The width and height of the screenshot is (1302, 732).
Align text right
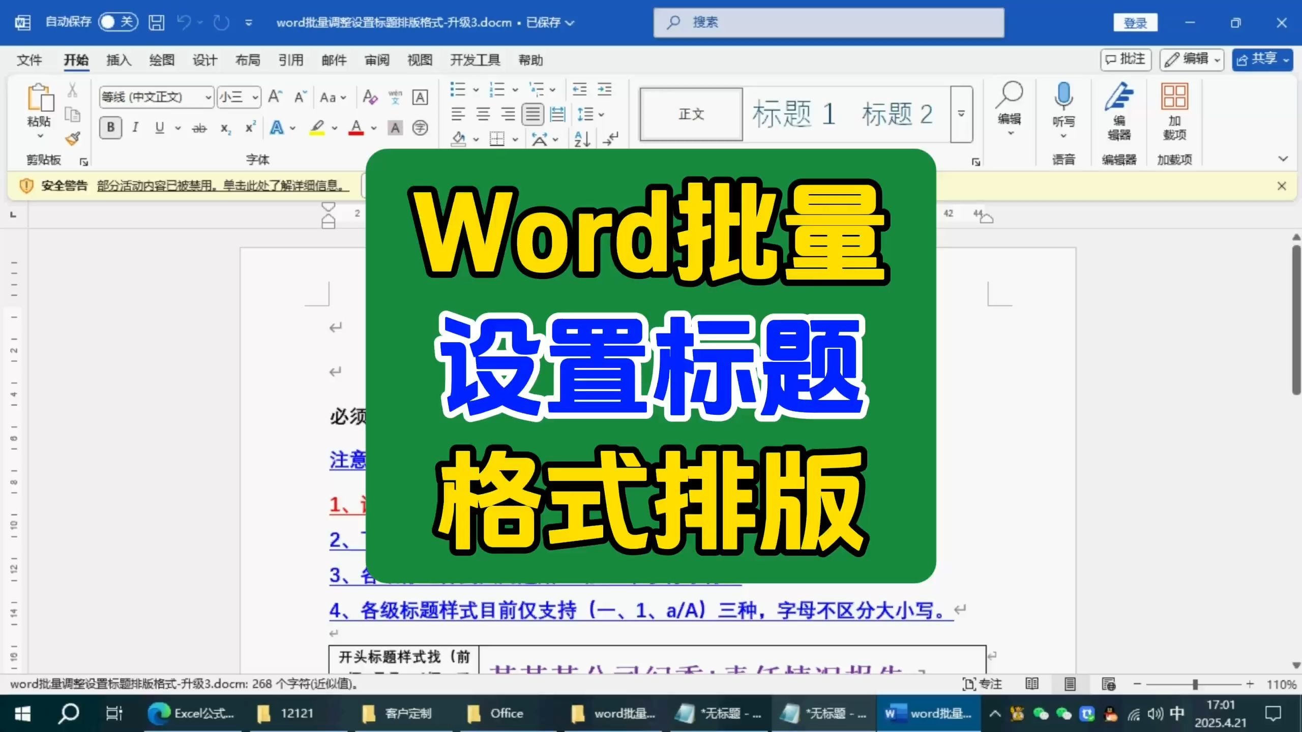[x=508, y=114]
